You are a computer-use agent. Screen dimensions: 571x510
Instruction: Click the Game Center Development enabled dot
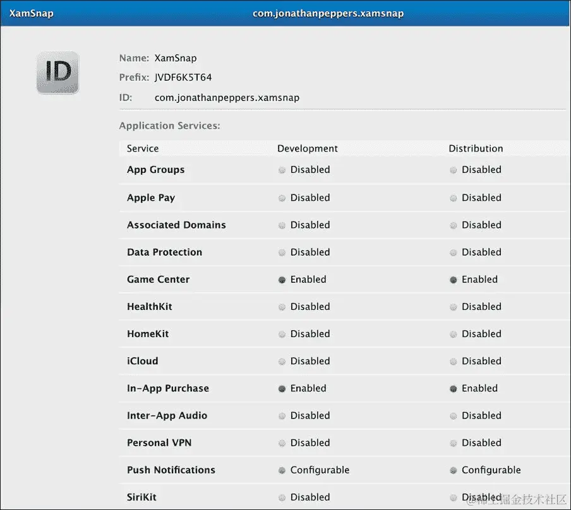(282, 280)
